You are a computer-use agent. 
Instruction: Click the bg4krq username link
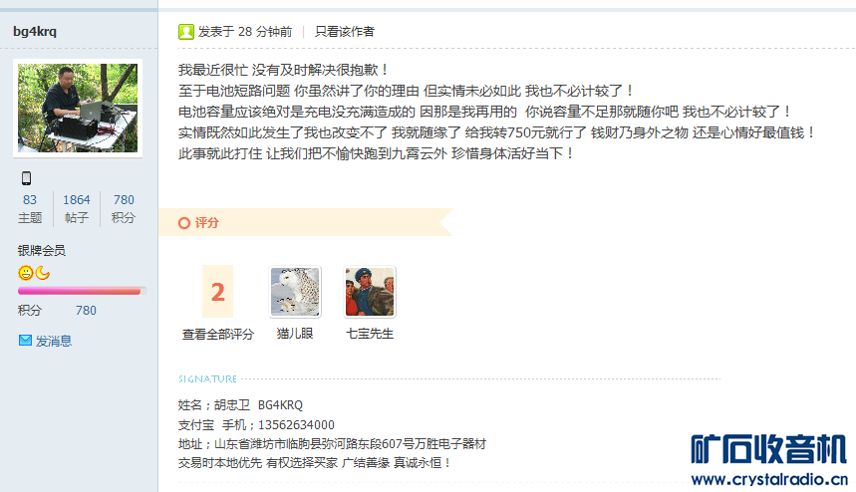(x=35, y=31)
